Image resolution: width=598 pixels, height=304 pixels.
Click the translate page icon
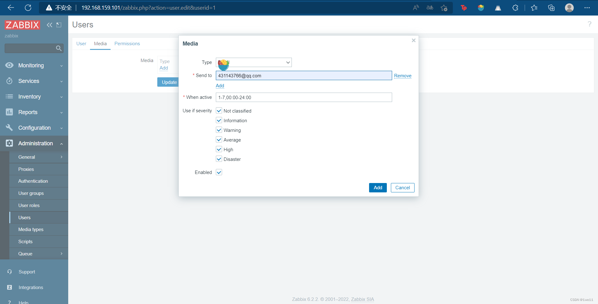tap(430, 8)
